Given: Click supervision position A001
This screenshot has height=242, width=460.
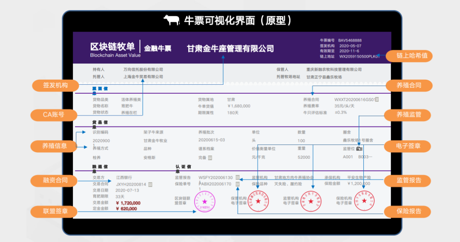Looking at the screenshot, I should [x=348, y=157].
